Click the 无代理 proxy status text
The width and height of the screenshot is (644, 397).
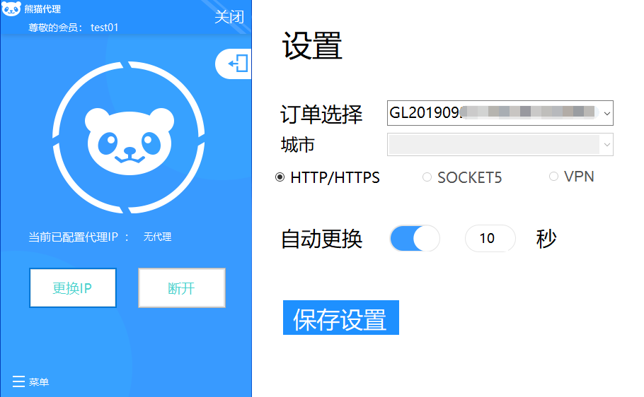coord(157,237)
